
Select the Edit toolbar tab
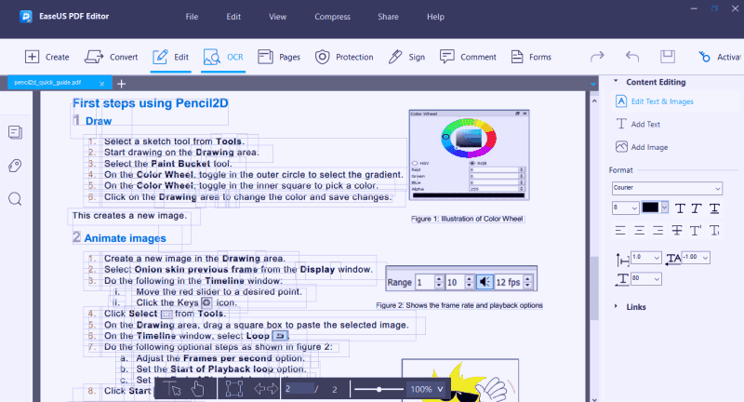[171, 57]
